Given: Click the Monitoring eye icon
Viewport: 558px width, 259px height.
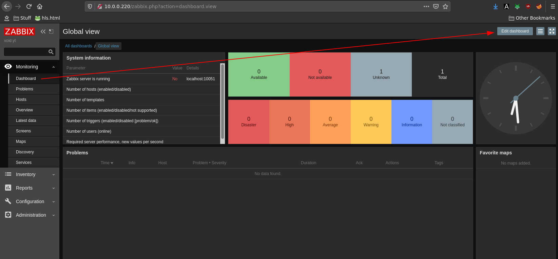Looking at the screenshot, I should (x=8, y=67).
